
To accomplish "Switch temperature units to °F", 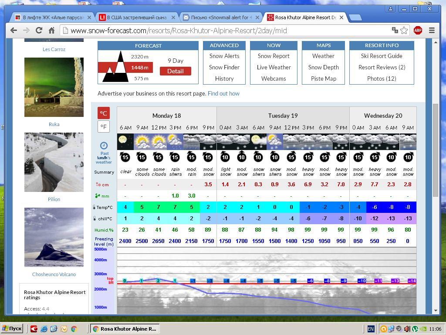I will point(104,126).
